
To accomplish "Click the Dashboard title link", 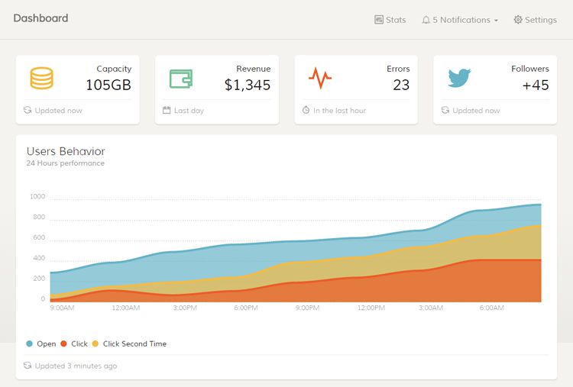I will pos(40,18).
